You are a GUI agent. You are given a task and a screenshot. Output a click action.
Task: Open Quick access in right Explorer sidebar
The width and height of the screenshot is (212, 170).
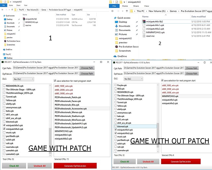tap(124, 18)
